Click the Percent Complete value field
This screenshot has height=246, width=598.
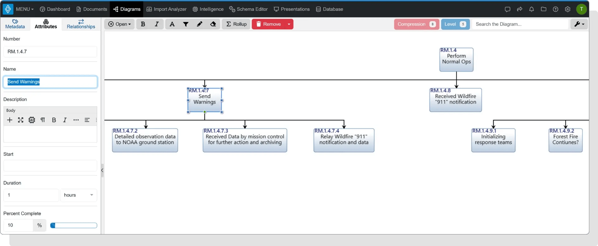click(x=18, y=225)
